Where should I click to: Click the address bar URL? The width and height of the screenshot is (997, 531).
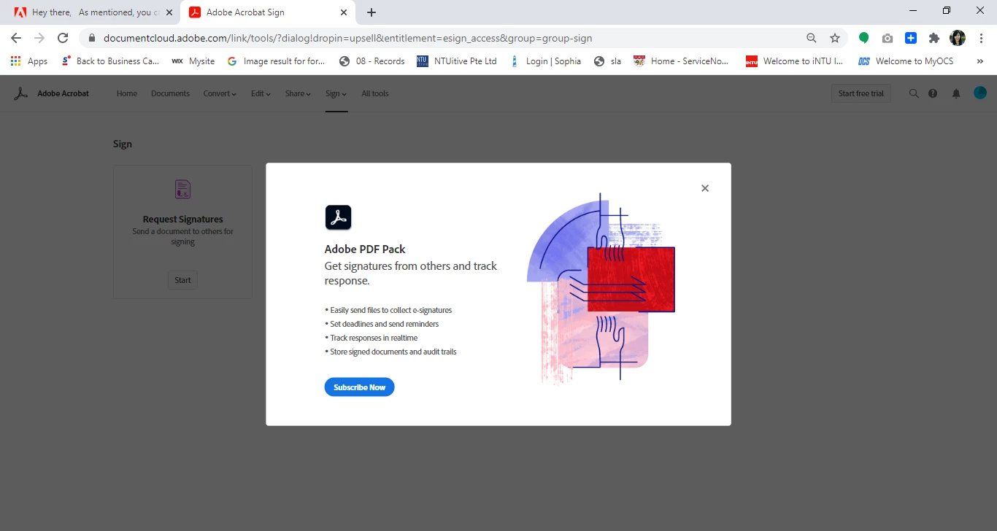pos(347,38)
